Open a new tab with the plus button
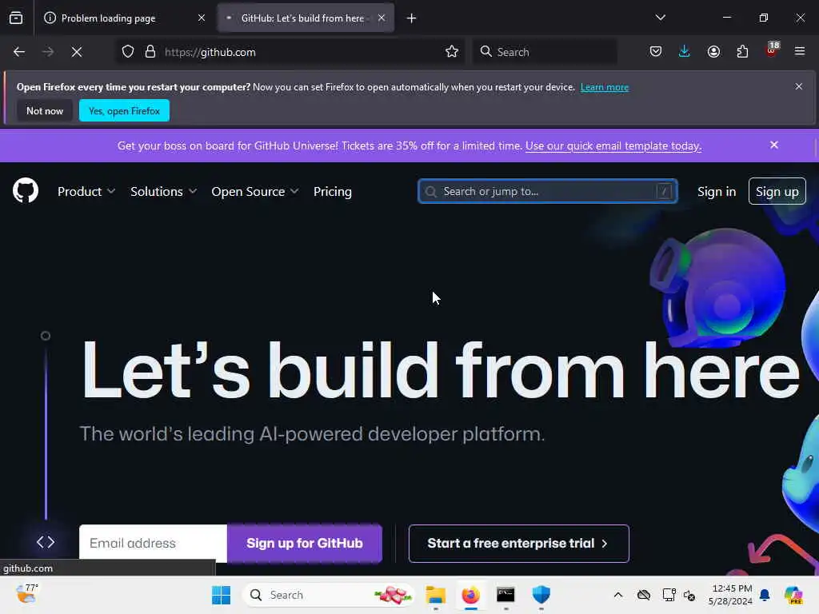The width and height of the screenshot is (819, 614). point(412,18)
